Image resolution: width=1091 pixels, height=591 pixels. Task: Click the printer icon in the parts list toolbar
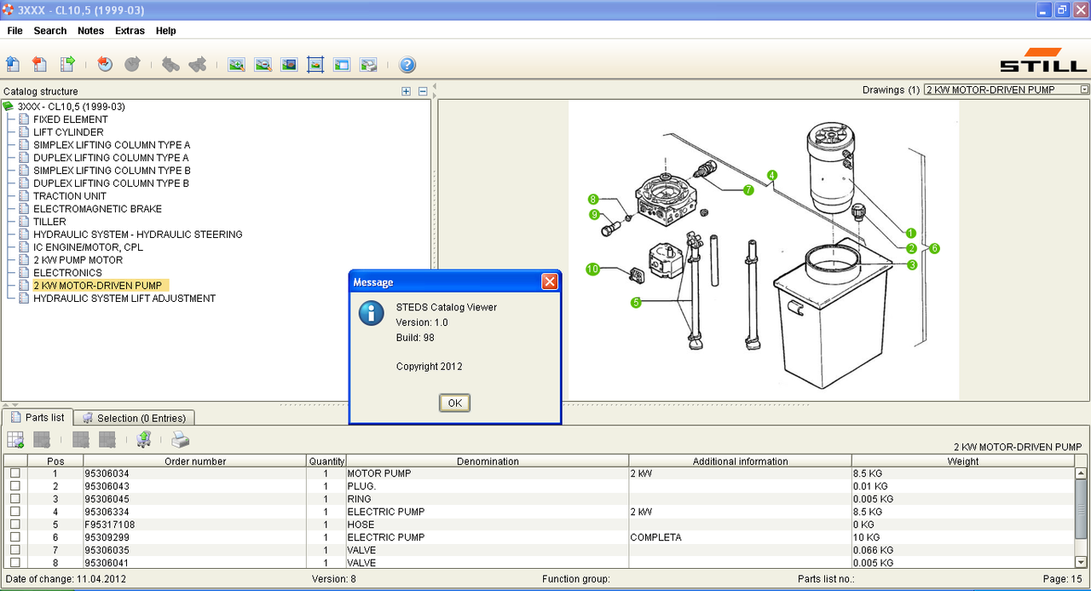tap(180, 440)
